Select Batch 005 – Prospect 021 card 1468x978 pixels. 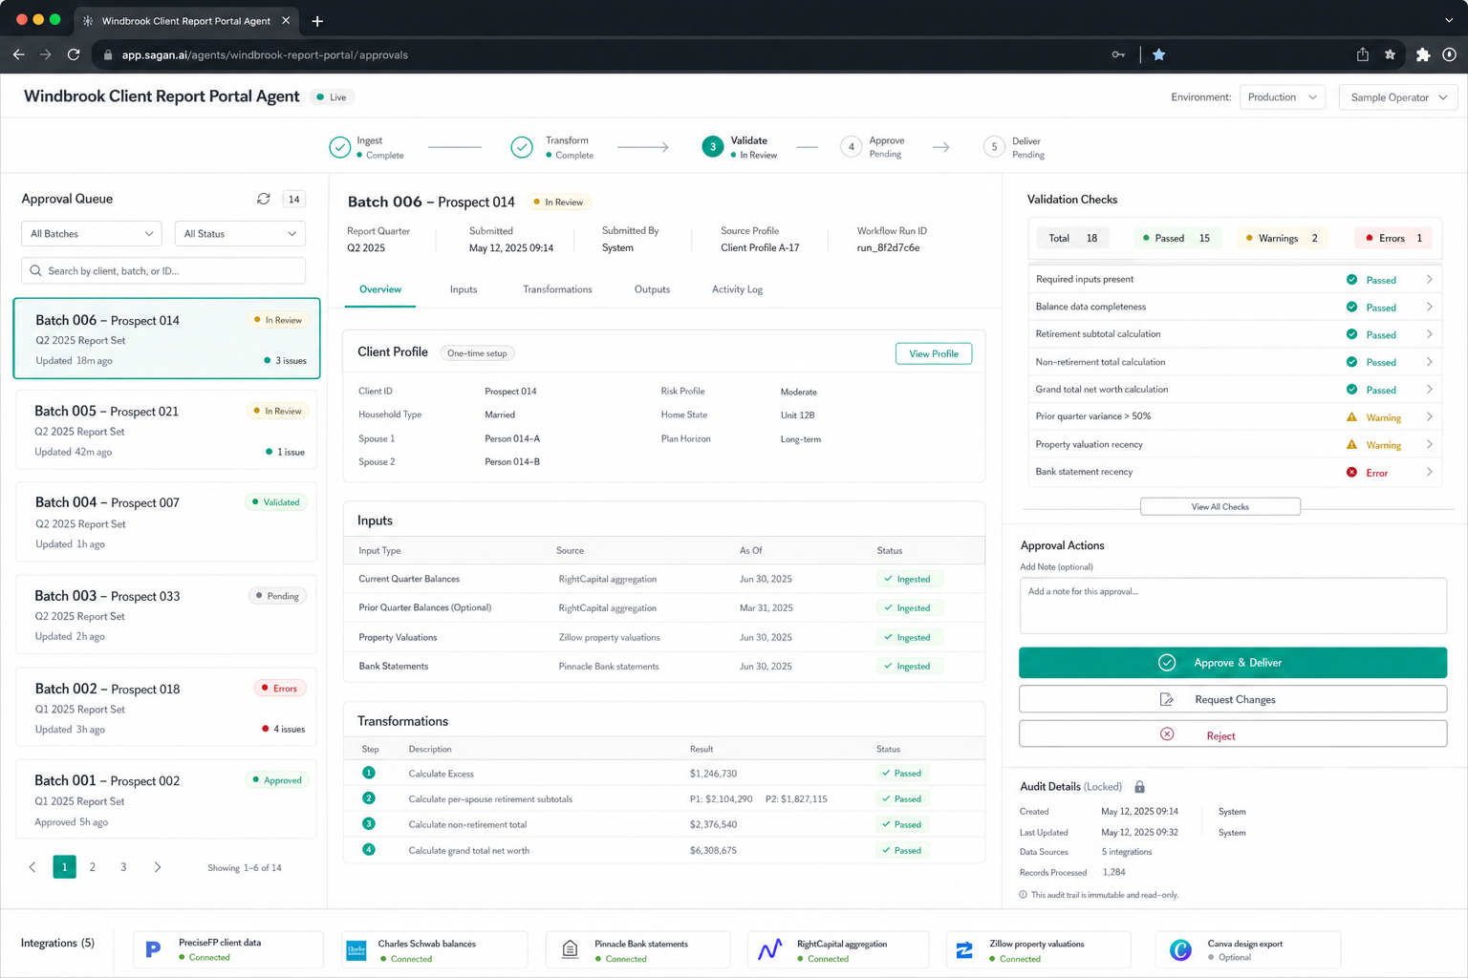166,430
